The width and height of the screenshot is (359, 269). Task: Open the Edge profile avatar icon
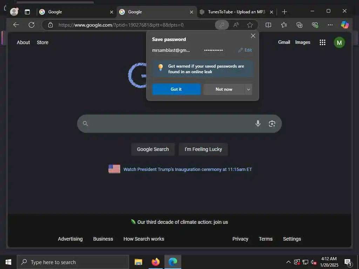(14, 12)
